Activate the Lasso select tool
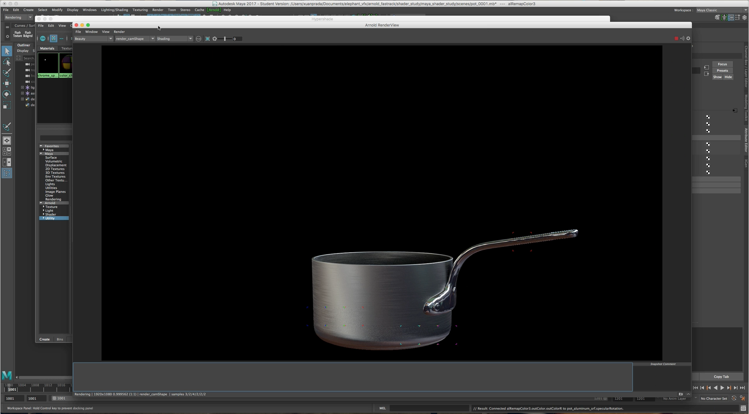This screenshot has width=749, height=414. (x=7, y=62)
